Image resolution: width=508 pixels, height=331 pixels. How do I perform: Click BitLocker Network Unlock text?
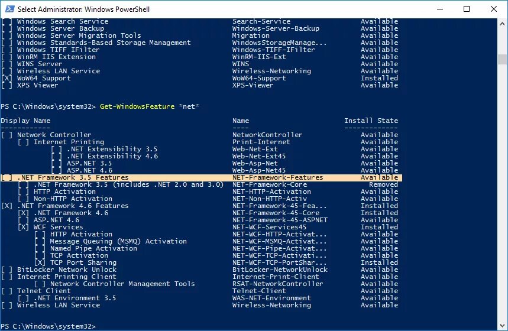point(66,270)
